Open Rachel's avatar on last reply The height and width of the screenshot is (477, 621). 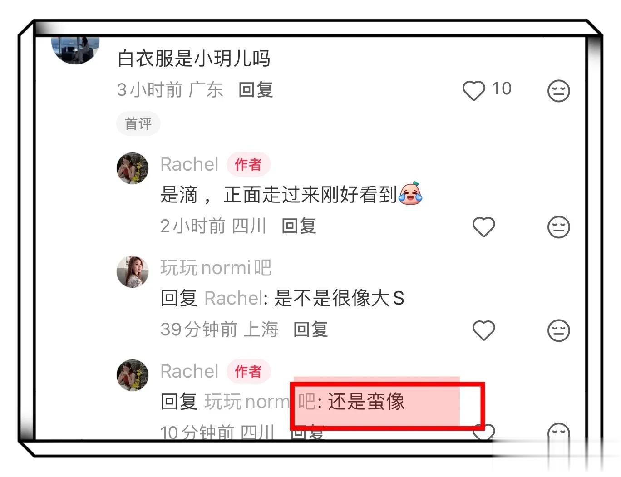pyautogui.click(x=133, y=375)
